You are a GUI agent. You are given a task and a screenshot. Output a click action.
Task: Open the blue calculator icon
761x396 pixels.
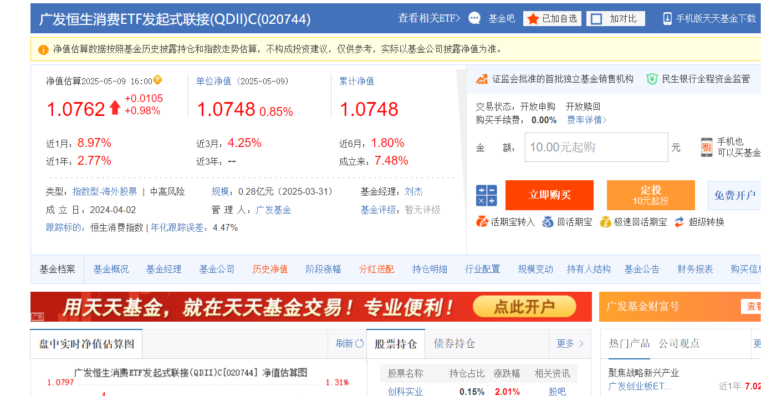click(487, 195)
